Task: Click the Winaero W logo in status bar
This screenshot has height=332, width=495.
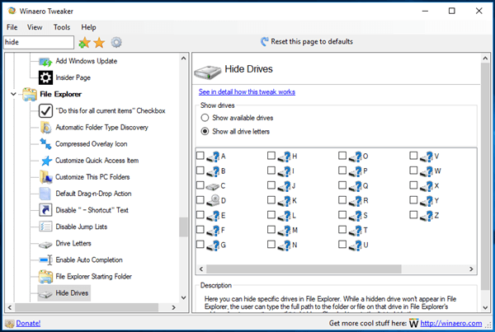Action: click(413, 323)
